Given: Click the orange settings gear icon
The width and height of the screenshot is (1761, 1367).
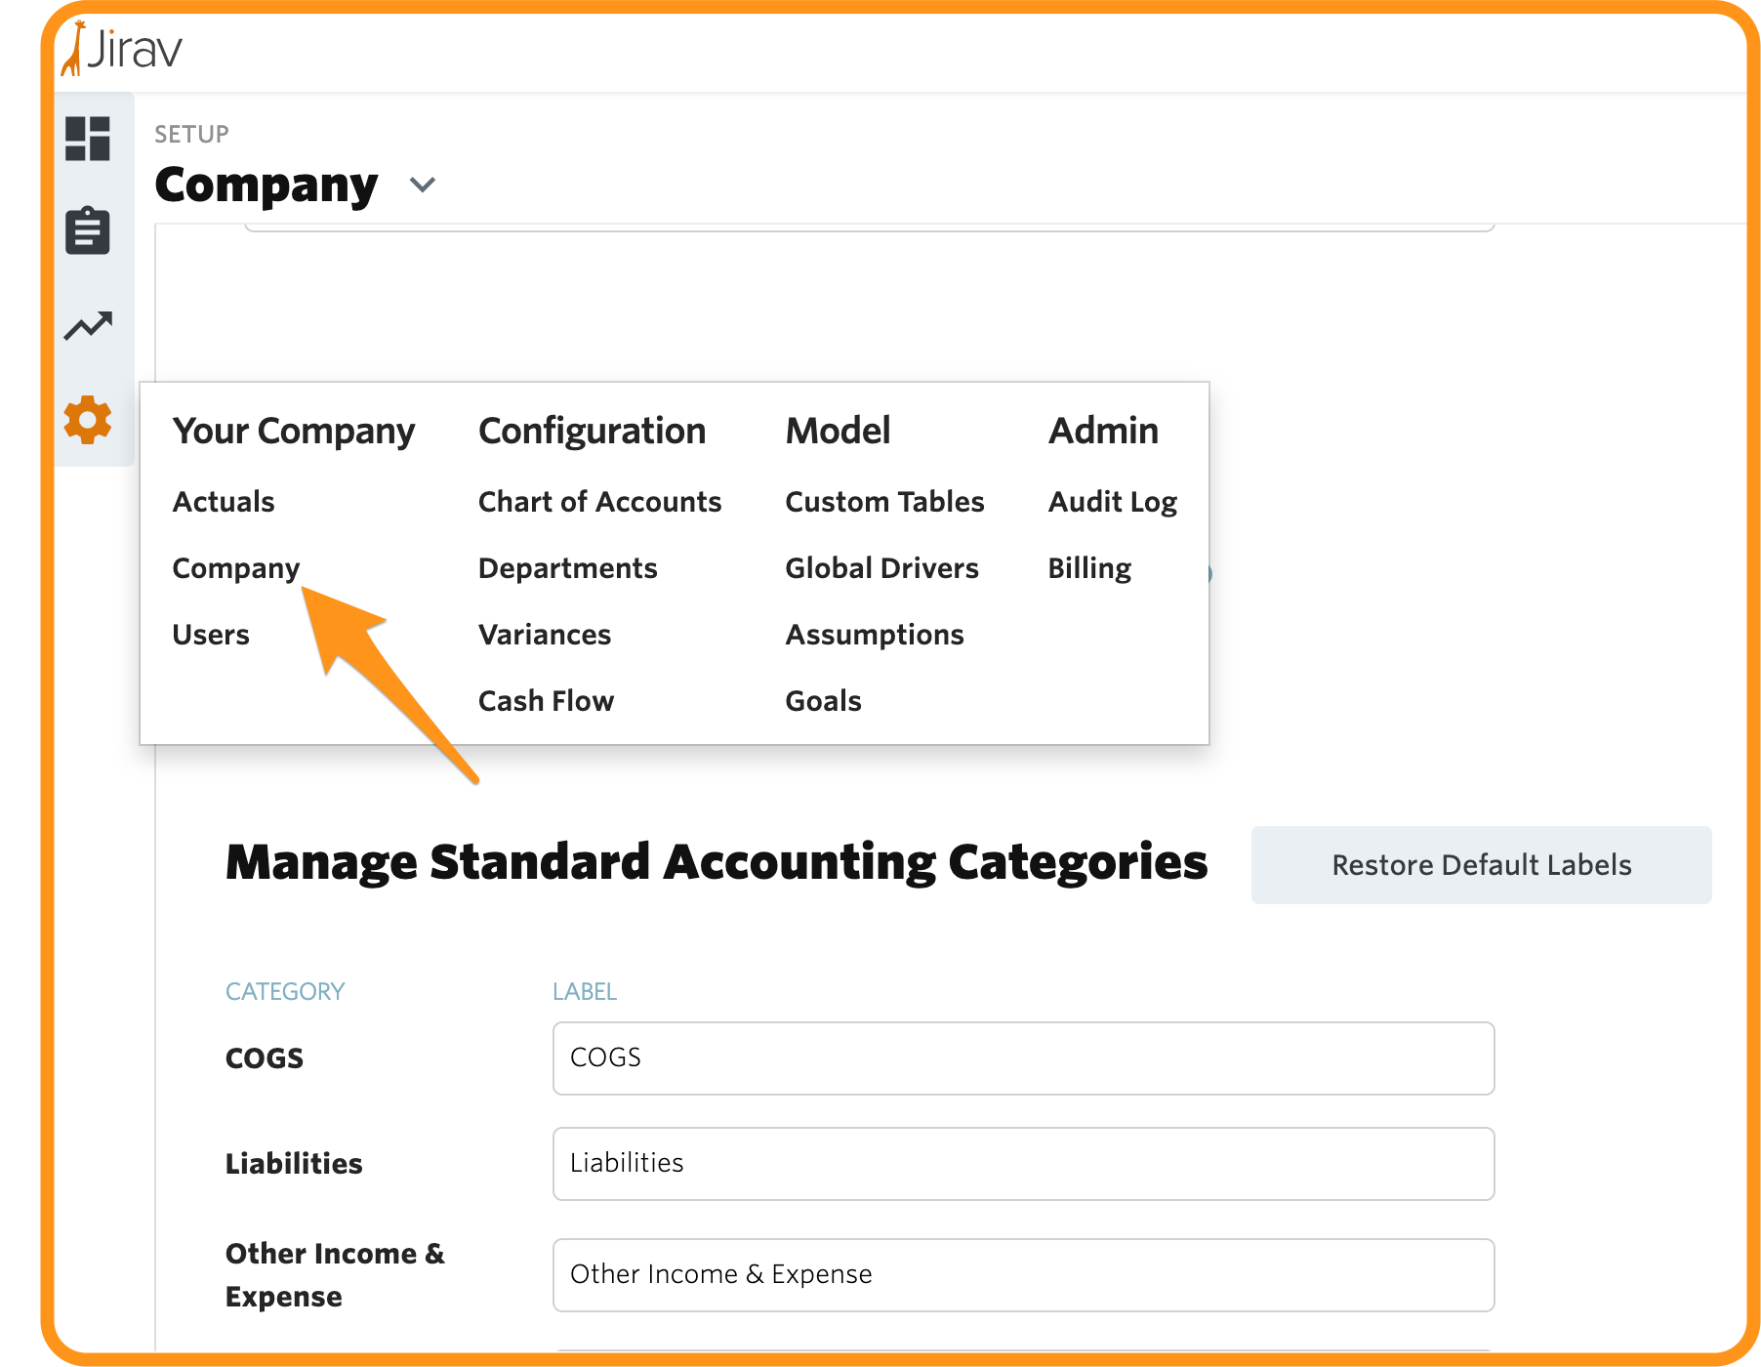Looking at the screenshot, I should click(88, 420).
